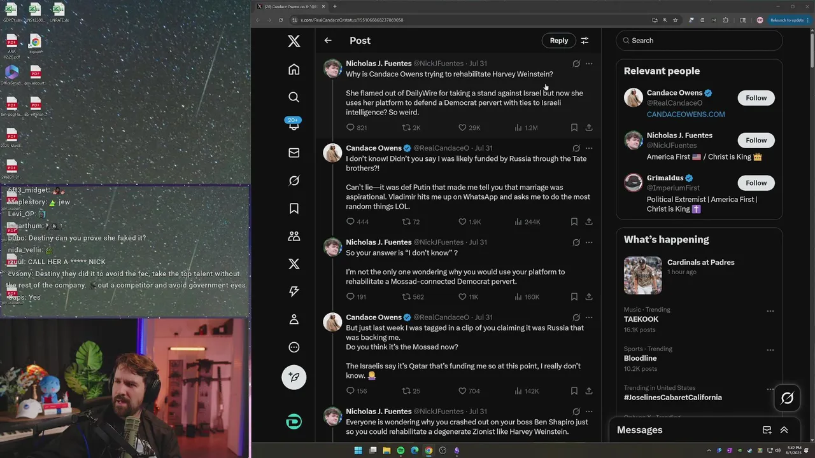Open Communities people icon in sidebar
This screenshot has width=815, height=458.
(294, 236)
